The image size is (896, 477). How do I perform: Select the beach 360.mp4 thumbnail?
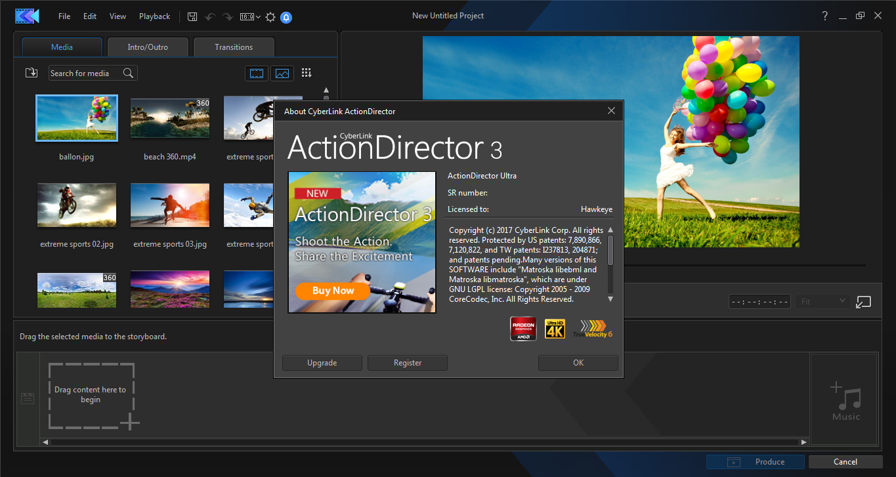[170, 118]
